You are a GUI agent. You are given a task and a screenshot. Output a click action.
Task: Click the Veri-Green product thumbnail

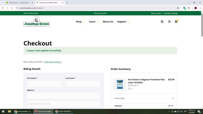[120, 84]
